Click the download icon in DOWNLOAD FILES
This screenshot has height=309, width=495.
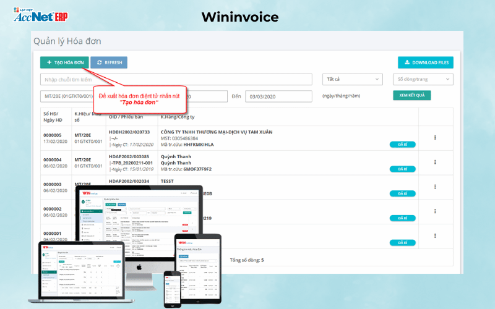point(407,62)
